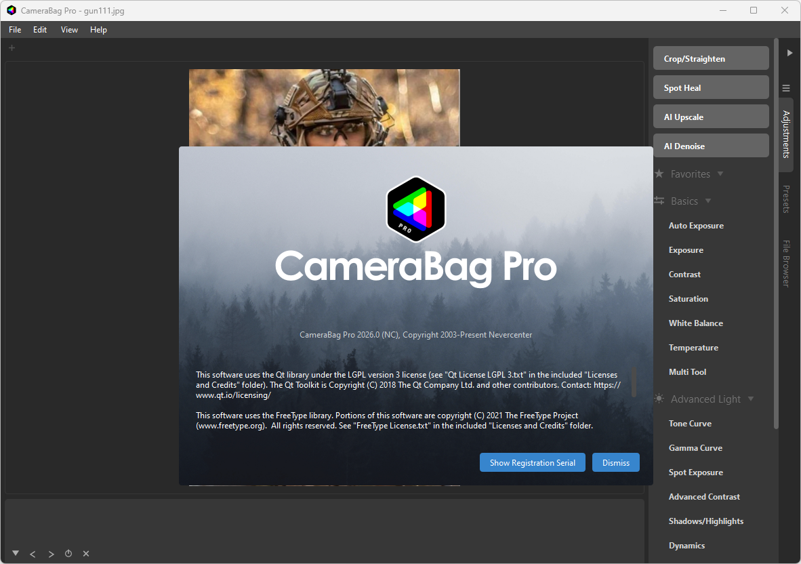Collapse the Advanced Light section arrow
The height and width of the screenshot is (564, 801).
click(751, 399)
